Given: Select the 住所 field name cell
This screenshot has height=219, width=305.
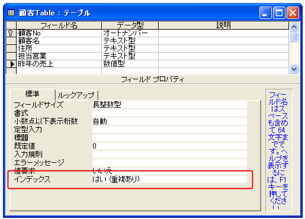Looking at the screenshot, I should [59, 49].
